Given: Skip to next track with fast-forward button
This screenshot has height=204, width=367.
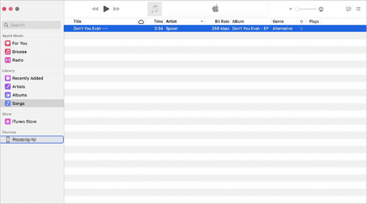Looking at the screenshot, I should [116, 9].
